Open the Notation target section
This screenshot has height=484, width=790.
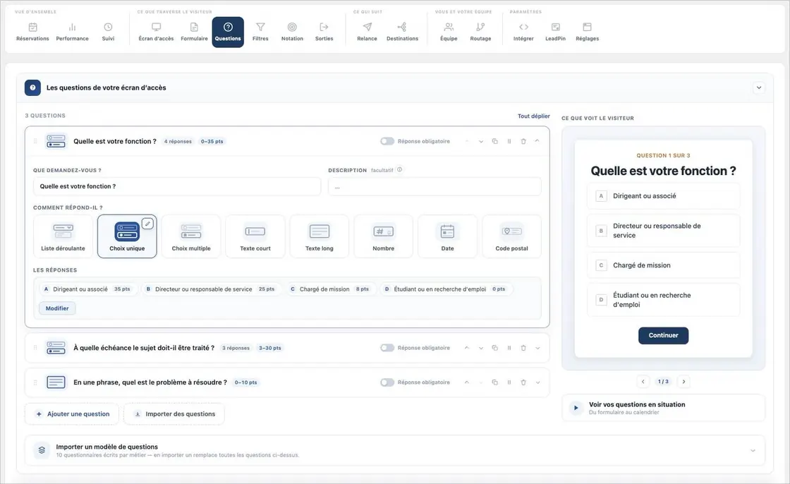pyautogui.click(x=292, y=32)
